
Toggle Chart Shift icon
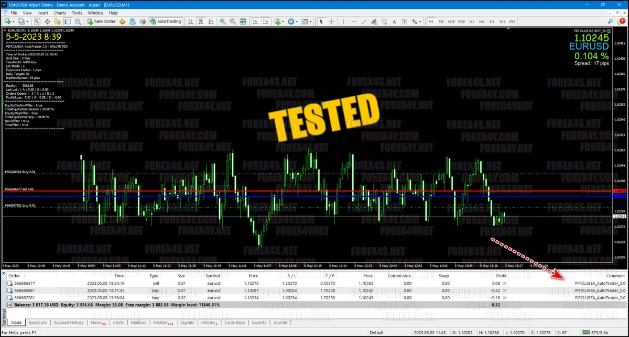point(265,21)
